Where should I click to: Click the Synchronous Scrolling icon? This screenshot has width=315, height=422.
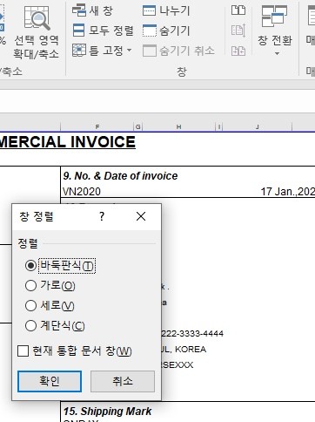coord(238,31)
